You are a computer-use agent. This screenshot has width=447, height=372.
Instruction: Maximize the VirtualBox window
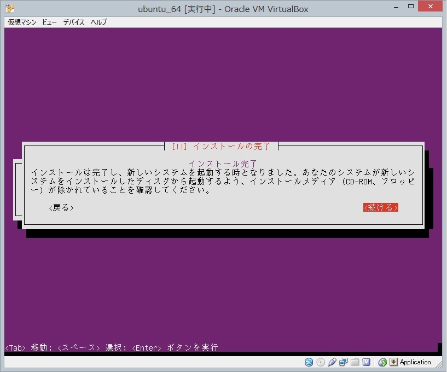[x=411, y=7]
